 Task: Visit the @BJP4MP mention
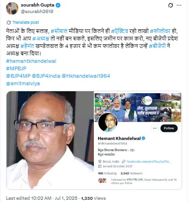coord(18,76)
